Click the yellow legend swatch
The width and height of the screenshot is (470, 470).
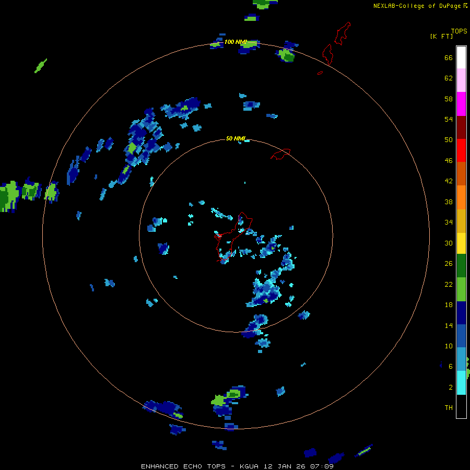coord(461,243)
